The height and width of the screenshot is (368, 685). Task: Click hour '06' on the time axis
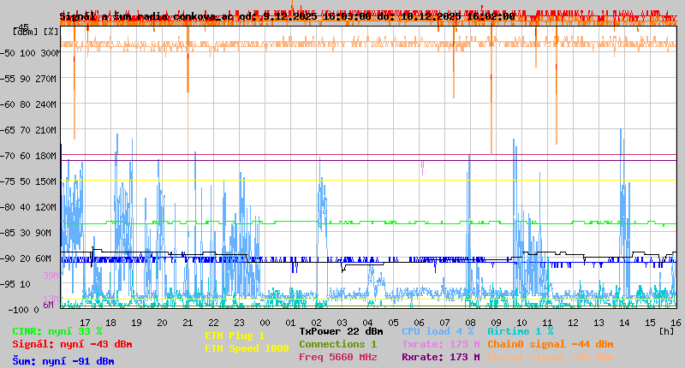tap(419, 323)
